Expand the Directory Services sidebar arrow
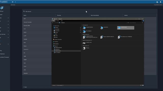The image size is (163, 91). click(x=8, y=34)
